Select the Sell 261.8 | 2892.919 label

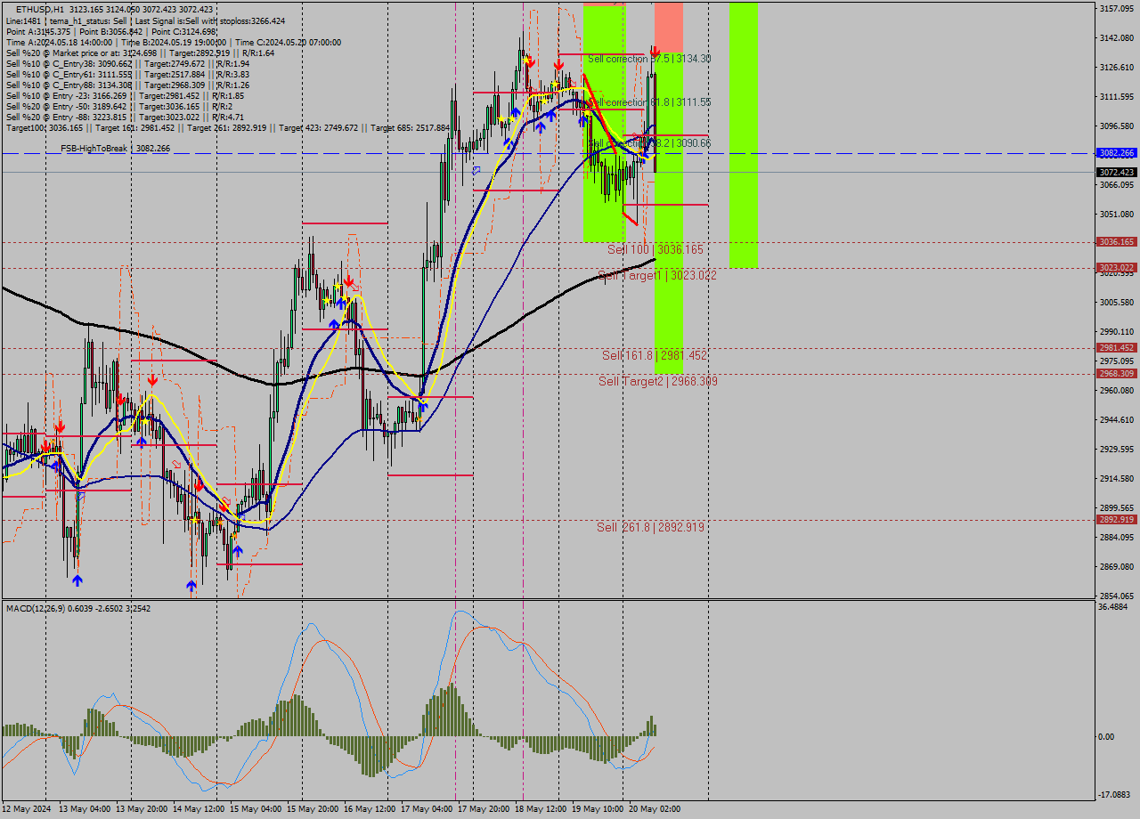tap(650, 527)
